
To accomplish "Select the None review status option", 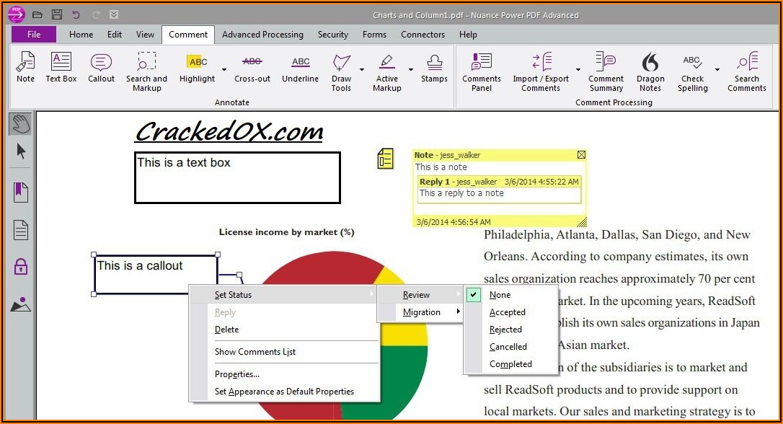I will click(500, 295).
